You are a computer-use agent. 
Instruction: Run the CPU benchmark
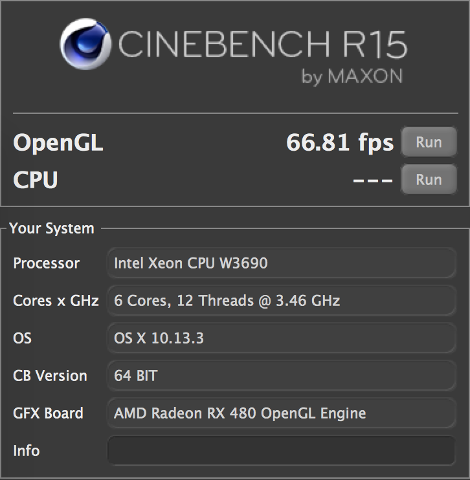(x=429, y=179)
